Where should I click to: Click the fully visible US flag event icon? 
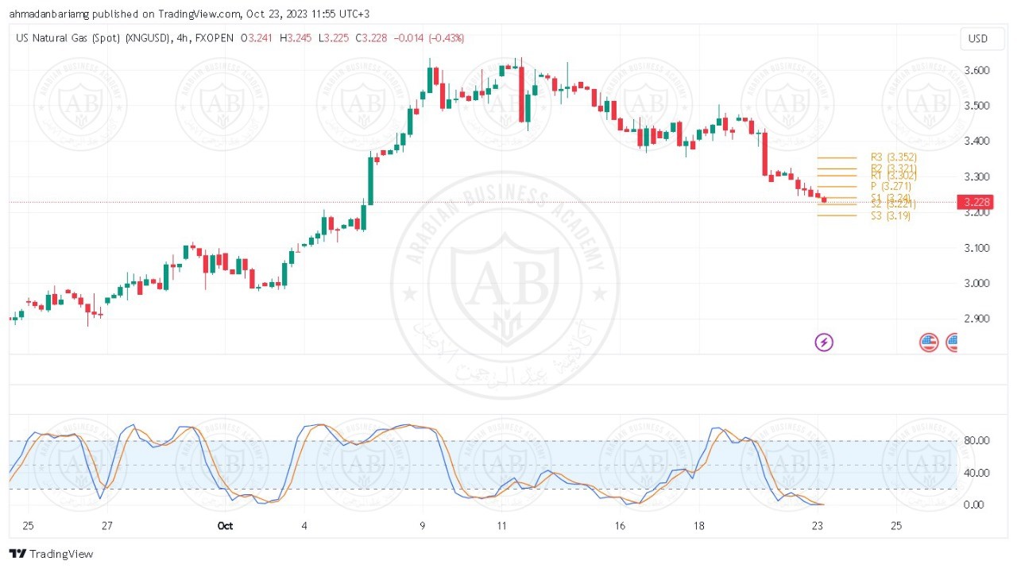click(x=929, y=343)
